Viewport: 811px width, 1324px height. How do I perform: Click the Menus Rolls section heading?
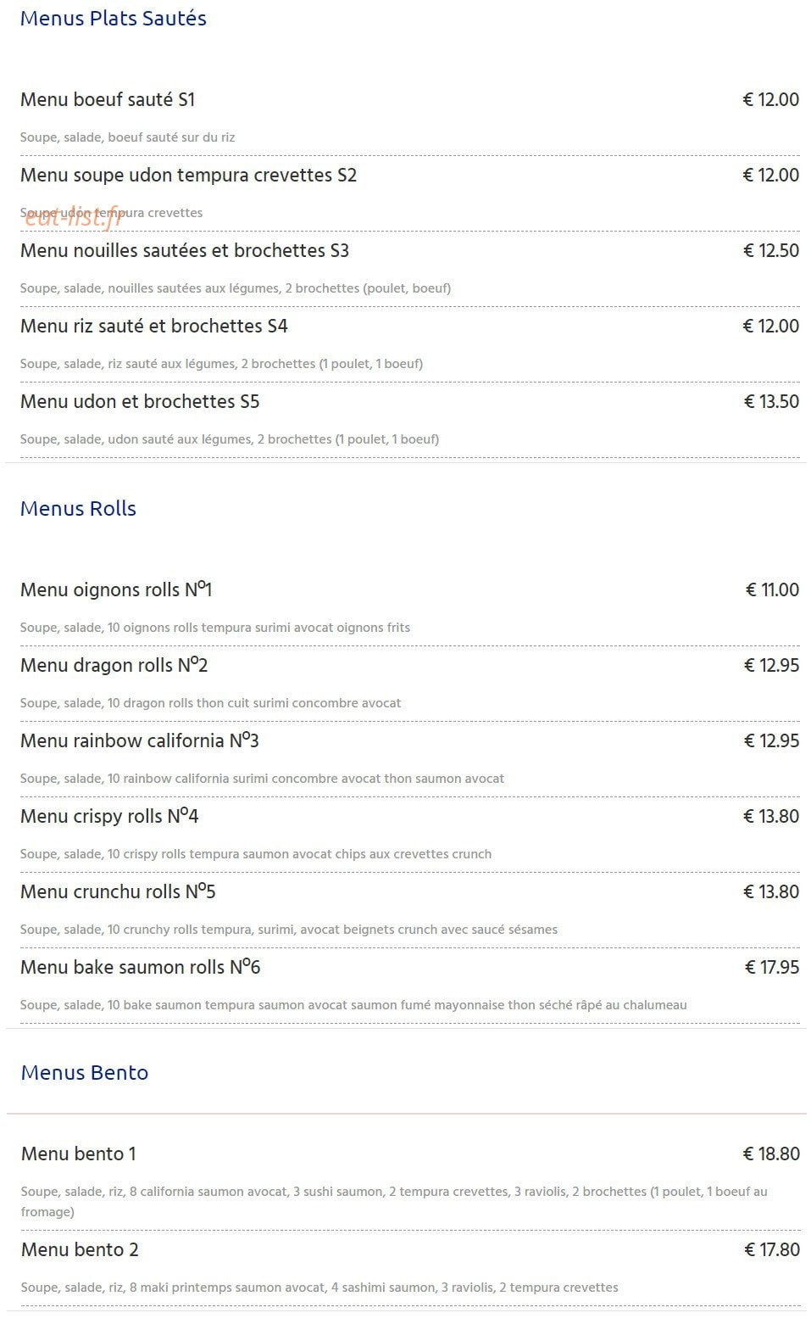tap(78, 509)
